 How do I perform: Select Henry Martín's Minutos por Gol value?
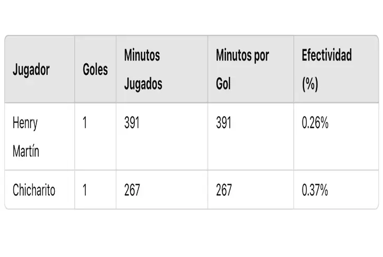(224, 123)
